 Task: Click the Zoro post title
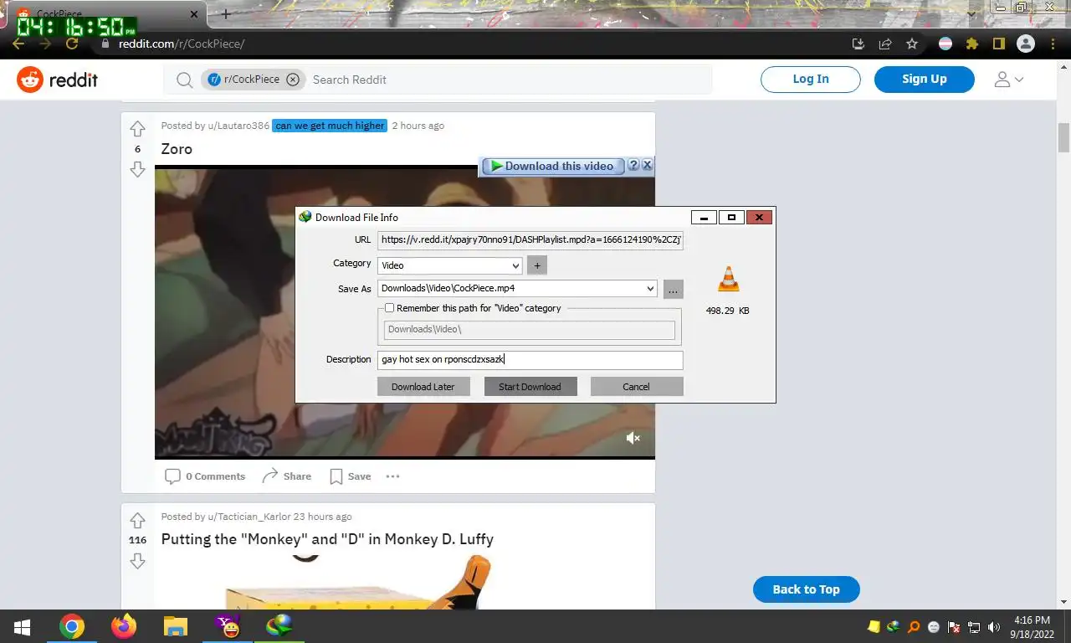(x=177, y=149)
